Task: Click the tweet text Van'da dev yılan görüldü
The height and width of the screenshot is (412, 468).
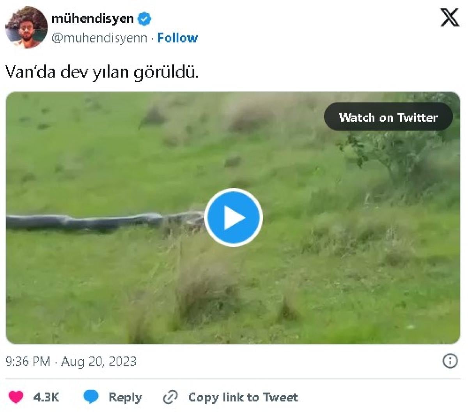Action: (x=102, y=72)
